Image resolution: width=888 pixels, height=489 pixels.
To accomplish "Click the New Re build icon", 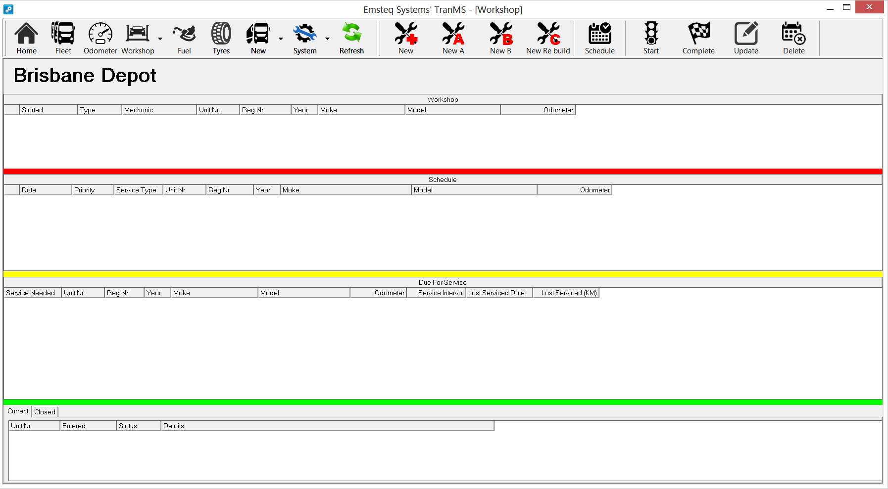I will (548, 34).
